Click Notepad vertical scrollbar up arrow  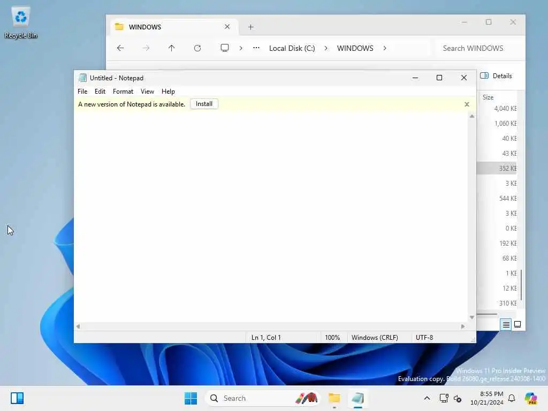[472, 116]
